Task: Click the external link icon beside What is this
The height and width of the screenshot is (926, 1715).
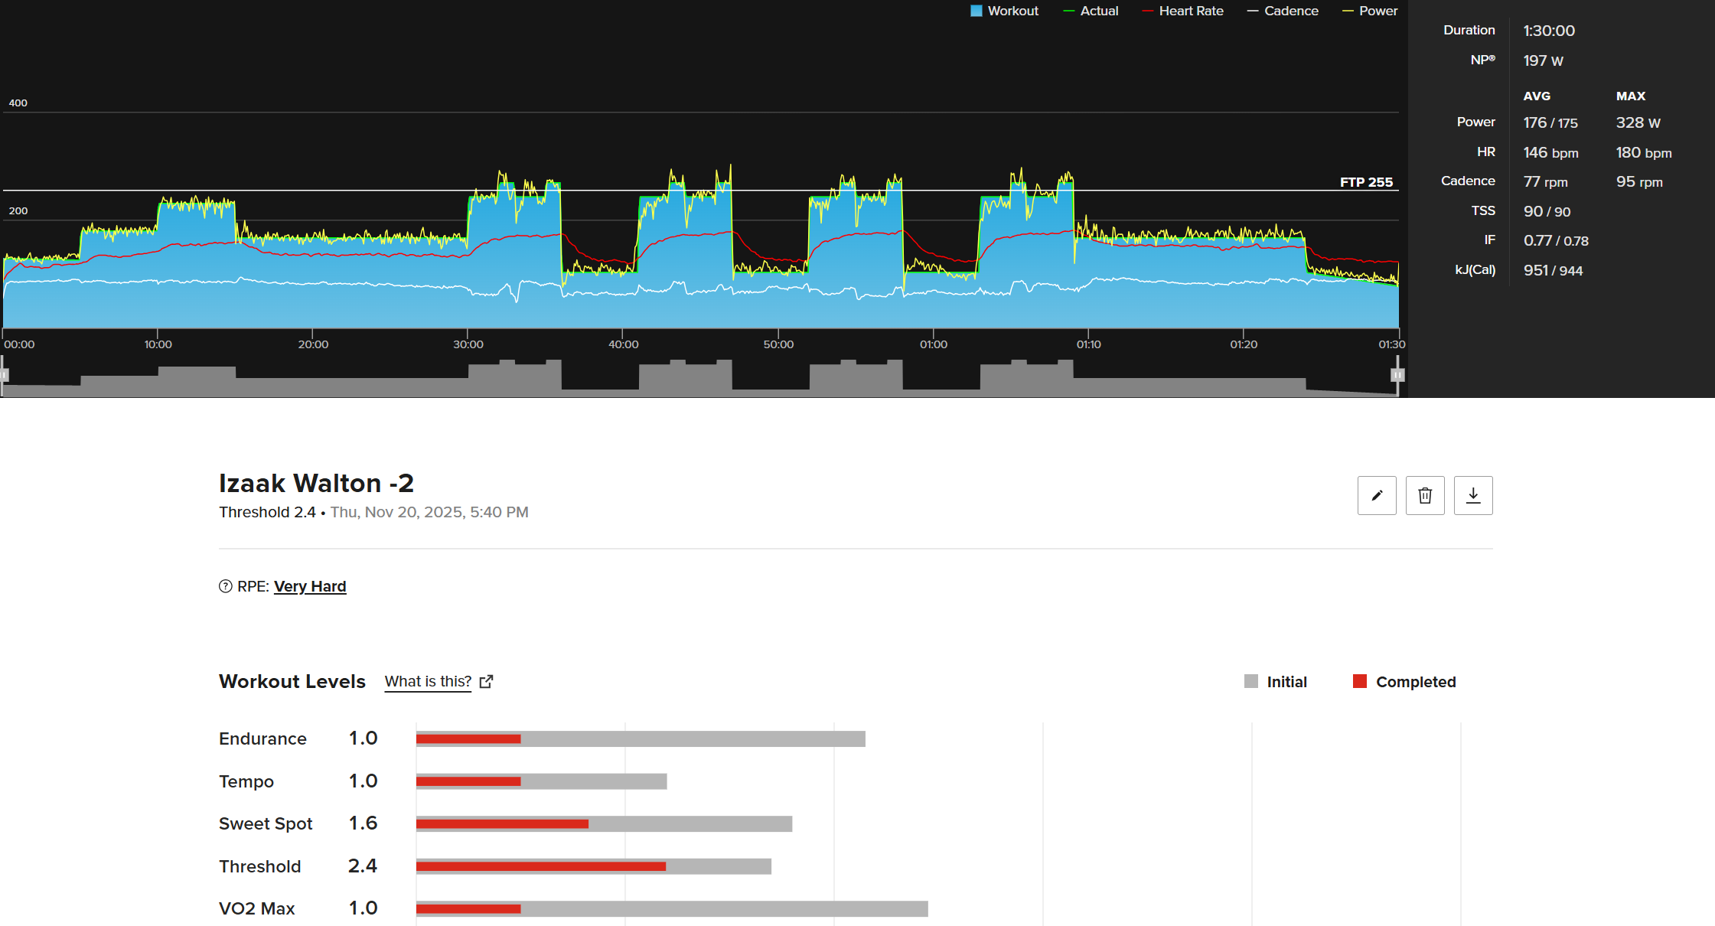Action: [486, 682]
